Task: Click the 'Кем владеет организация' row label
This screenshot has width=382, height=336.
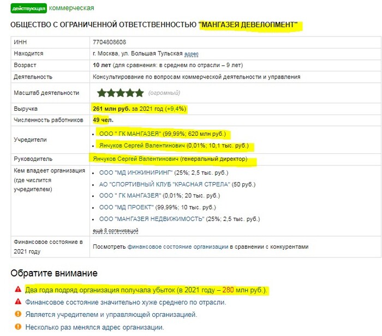Action: (50, 180)
